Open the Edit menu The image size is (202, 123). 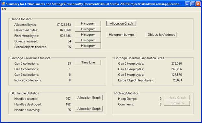coord(4,9)
